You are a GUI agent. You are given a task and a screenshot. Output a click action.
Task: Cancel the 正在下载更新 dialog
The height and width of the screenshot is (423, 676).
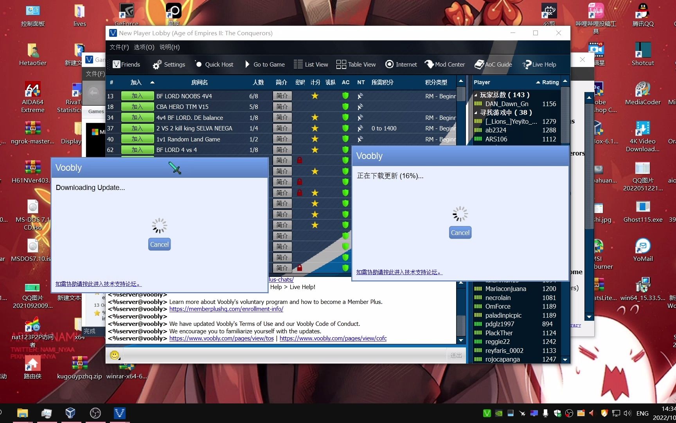tap(460, 233)
